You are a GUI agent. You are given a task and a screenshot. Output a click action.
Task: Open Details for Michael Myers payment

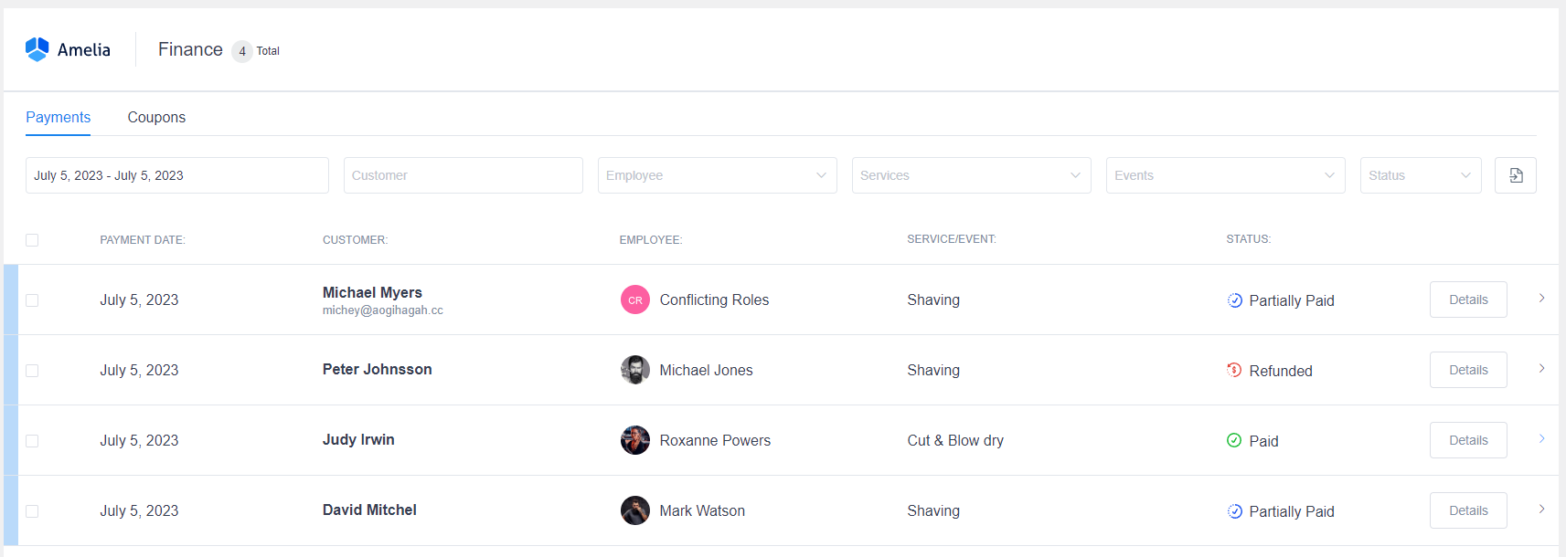pyautogui.click(x=1467, y=300)
